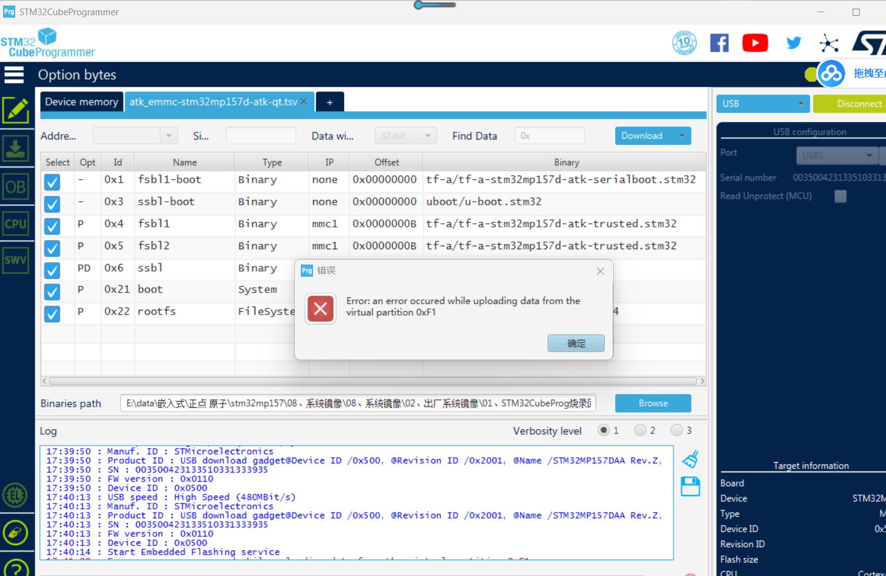Open the YouTube channel icon

[755, 43]
